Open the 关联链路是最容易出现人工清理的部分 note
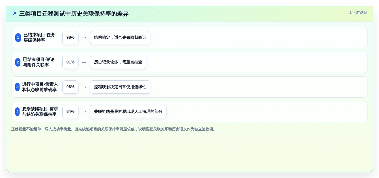The height and width of the screenshot is (178, 379). click(128, 112)
